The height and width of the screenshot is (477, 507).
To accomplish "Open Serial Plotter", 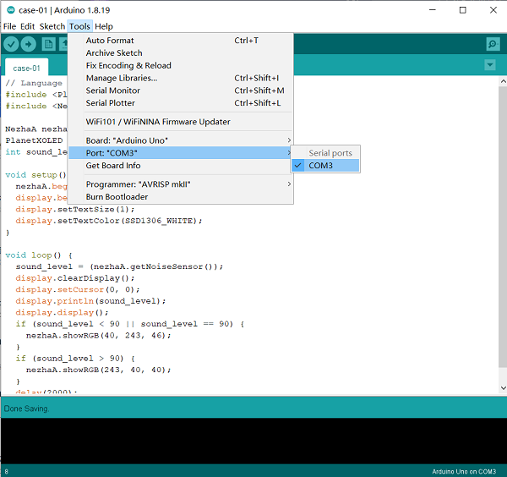I will [x=181, y=103].
